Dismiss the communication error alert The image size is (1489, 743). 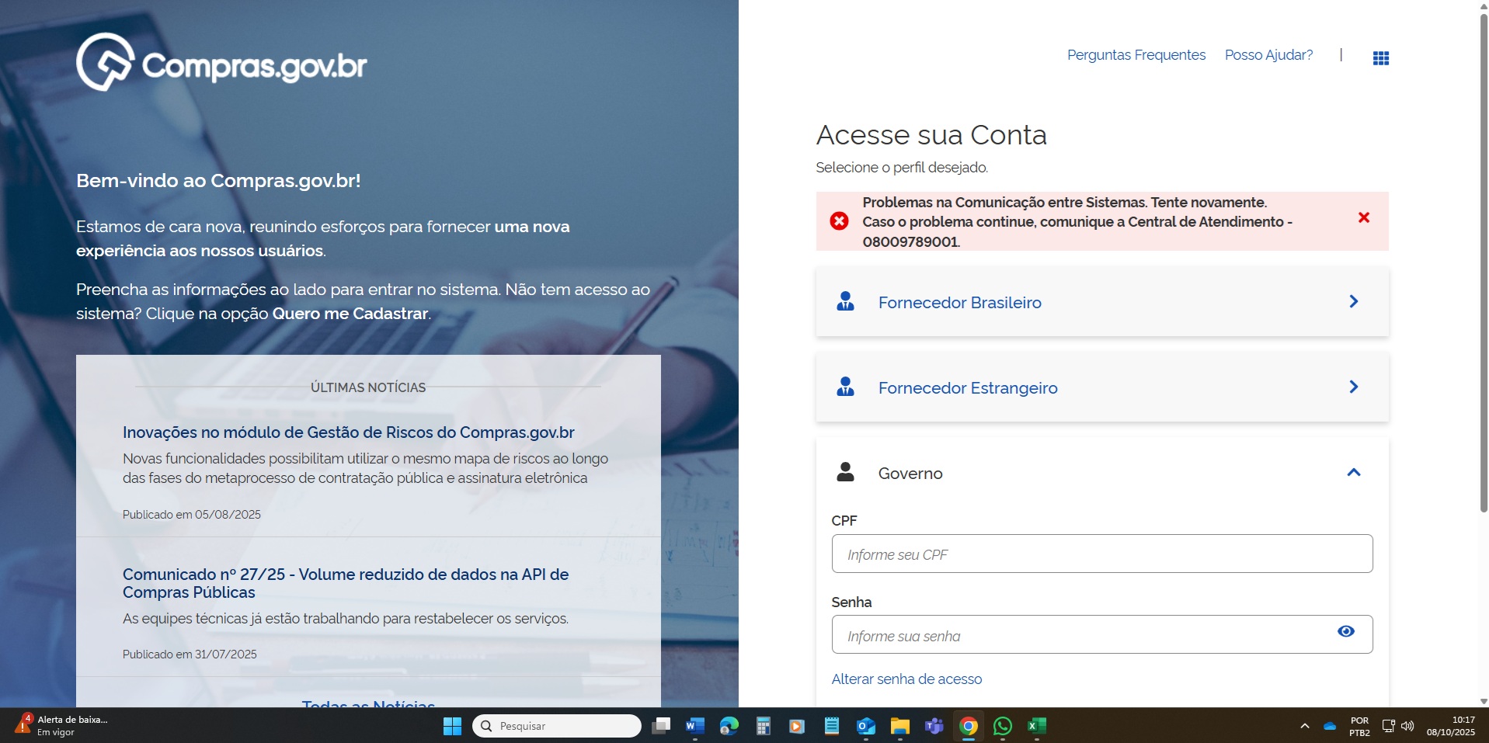point(1363,217)
